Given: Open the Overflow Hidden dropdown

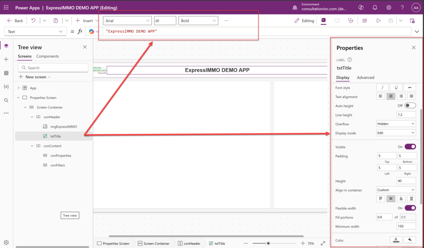Looking at the screenshot, I should 396,124.
